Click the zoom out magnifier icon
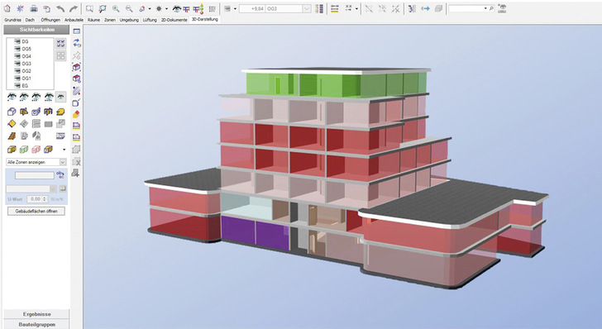The width and height of the screenshot is (602, 329). 129,8
